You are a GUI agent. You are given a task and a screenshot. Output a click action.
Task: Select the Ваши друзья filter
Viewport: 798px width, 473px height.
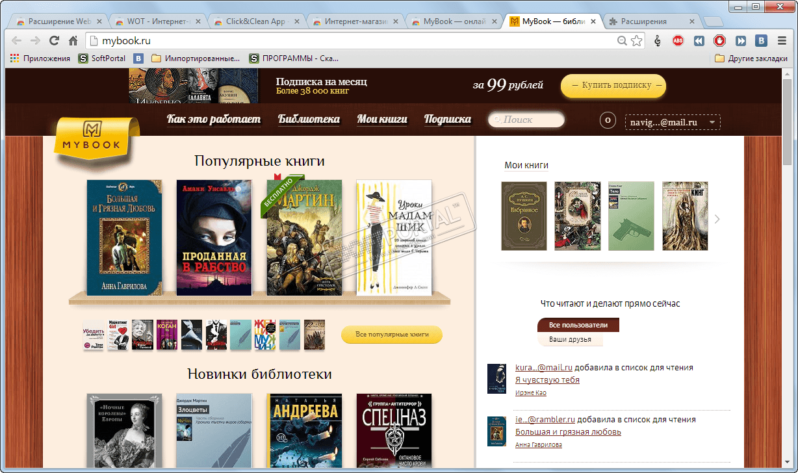571,339
